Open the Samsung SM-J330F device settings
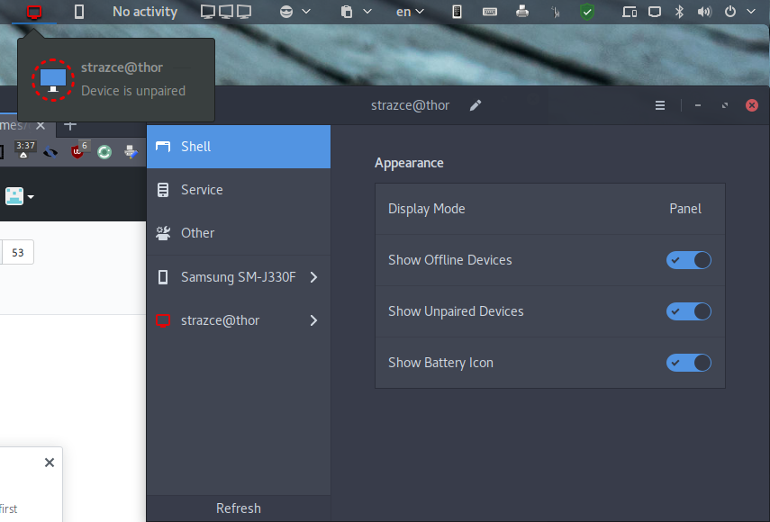 (x=239, y=277)
